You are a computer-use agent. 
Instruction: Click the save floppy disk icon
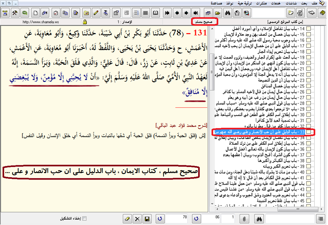pyautogui.click(x=147, y=219)
